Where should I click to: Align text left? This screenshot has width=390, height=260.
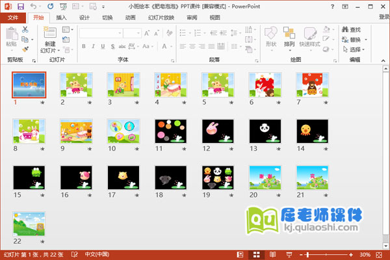coord(183,46)
